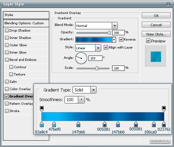The width and height of the screenshot is (174, 147).
Task: Click the Smoothness value field
Action: tap(71, 100)
